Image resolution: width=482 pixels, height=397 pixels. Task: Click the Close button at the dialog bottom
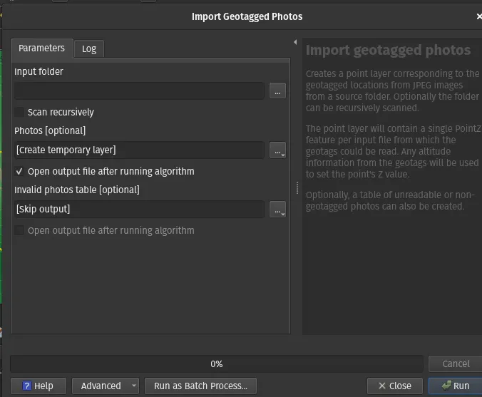[x=394, y=386]
